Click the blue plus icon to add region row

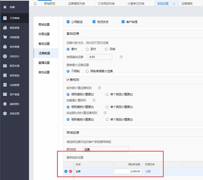(x=66, y=171)
